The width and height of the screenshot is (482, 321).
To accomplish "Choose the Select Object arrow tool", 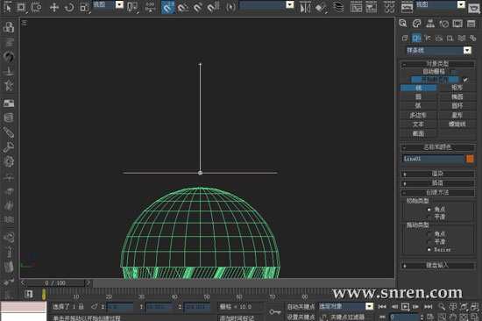I will coord(7,7).
